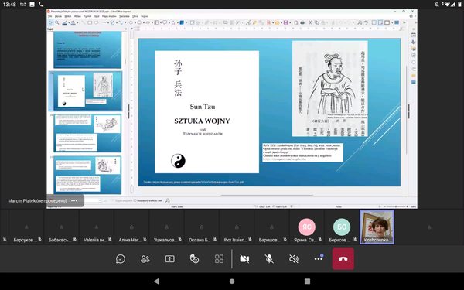Click the cut scissors icon
Image resolution: width=464 pixels, height=290 pixels.
[310, 22]
